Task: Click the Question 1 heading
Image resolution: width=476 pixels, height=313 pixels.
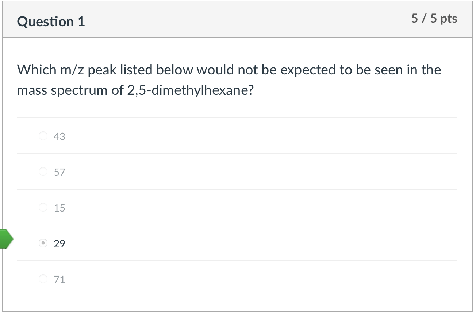Action: 51,22
